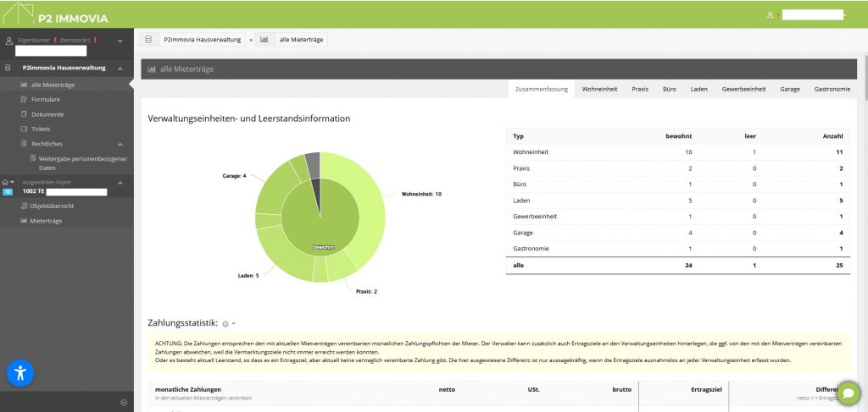The height and width of the screenshot is (412, 868).
Task: Expand the Eigentümer role dropdown
Action: (x=120, y=41)
